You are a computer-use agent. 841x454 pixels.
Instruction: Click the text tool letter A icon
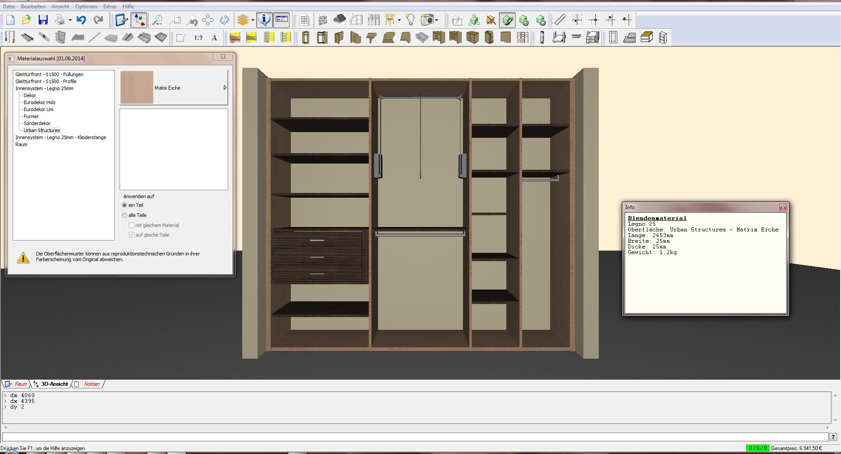(214, 38)
